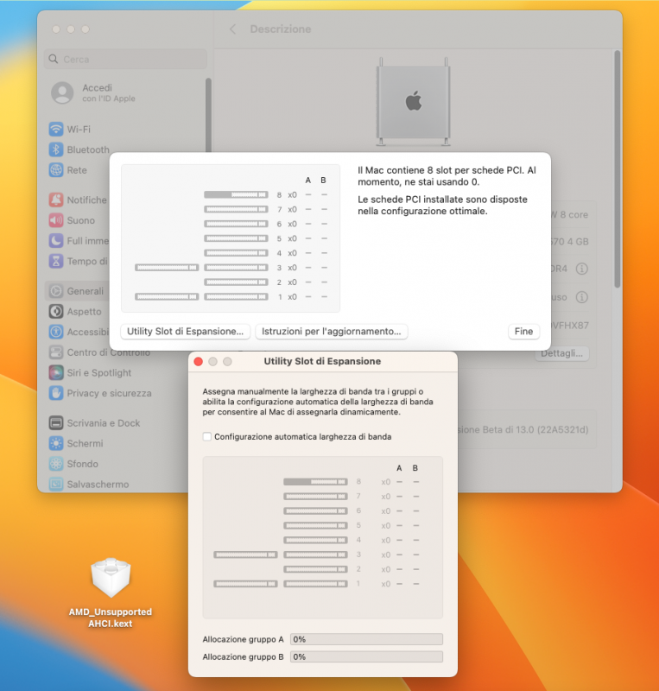659x691 pixels.
Task: Go back with the chevron beside Descrizione
Action: click(x=232, y=29)
